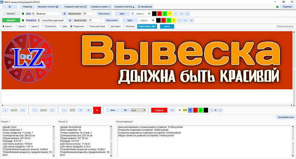Viewport: 296px width, 159px height.
Task: Click Копировать все
Action: (286, 117)
